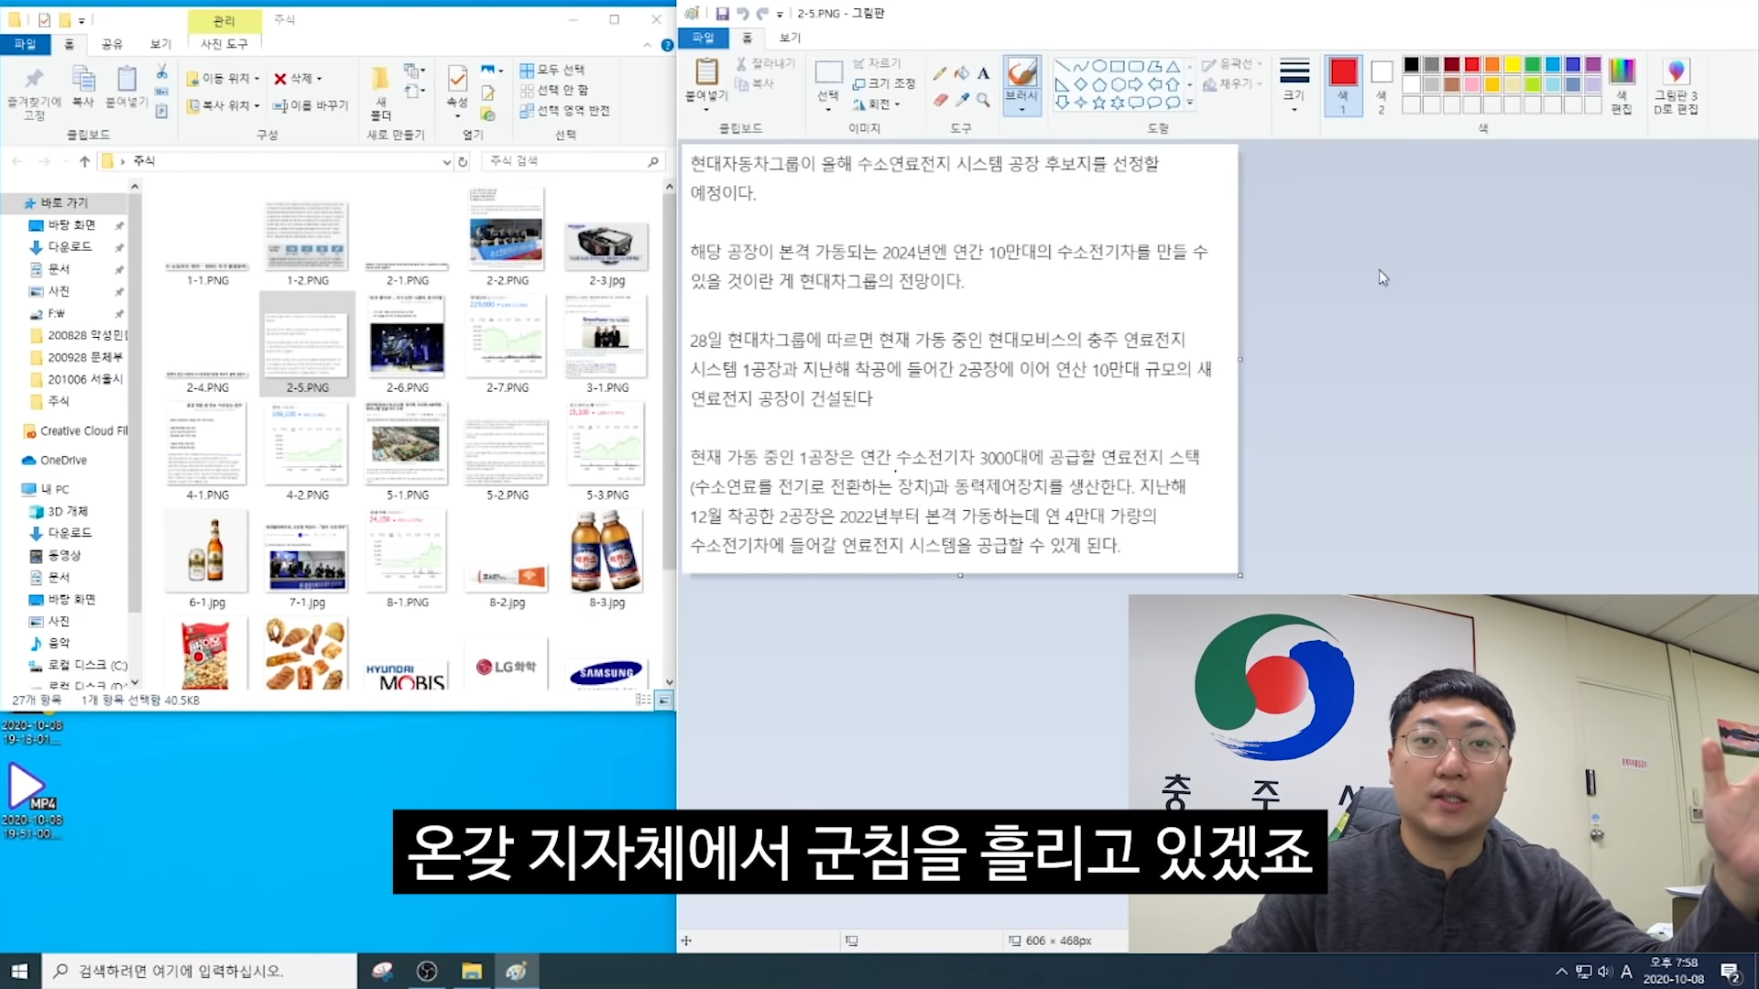Open Edit with Paint 3D button

tap(1676, 86)
